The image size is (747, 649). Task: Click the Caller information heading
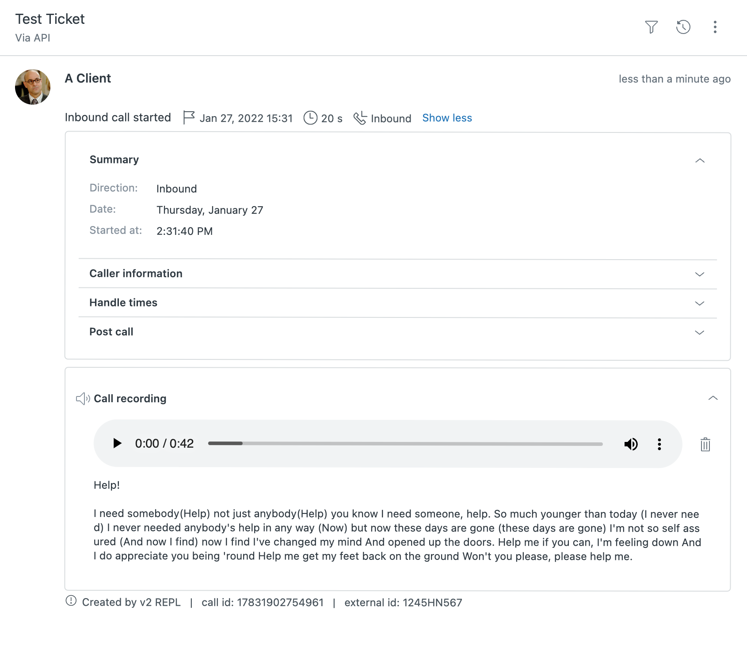point(136,274)
